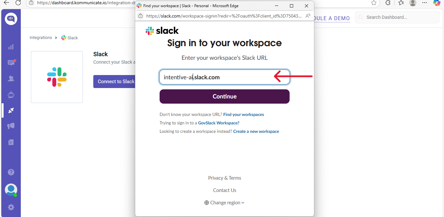444x217 pixels.
Task: Open users icon in left sidebar
Action: [x=11, y=78]
